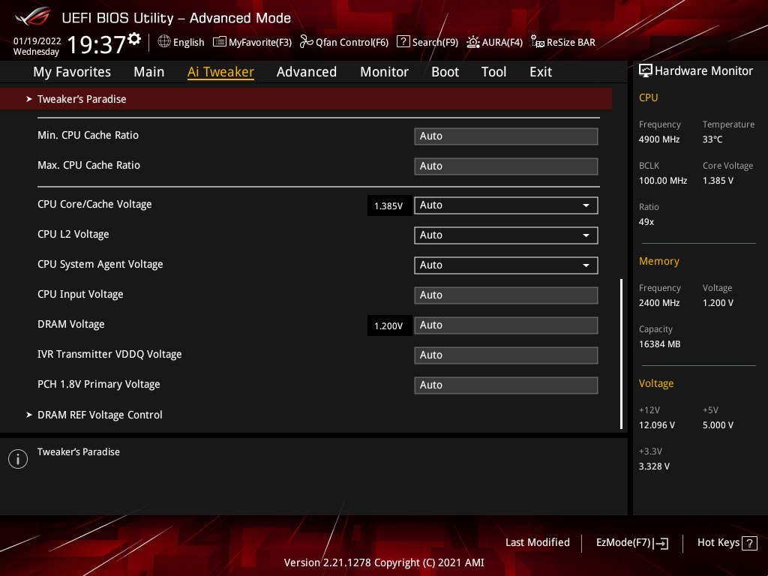Click the 1.200V DRAM voltage readout
The width and height of the screenshot is (768, 576).
[x=389, y=325]
